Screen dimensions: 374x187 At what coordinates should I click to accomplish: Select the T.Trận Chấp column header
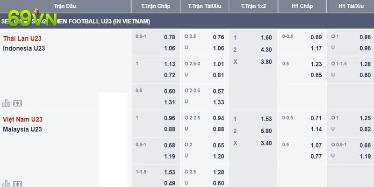156,6
